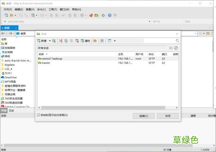Click the orange folder icon in dialog toolbar

[95, 41]
